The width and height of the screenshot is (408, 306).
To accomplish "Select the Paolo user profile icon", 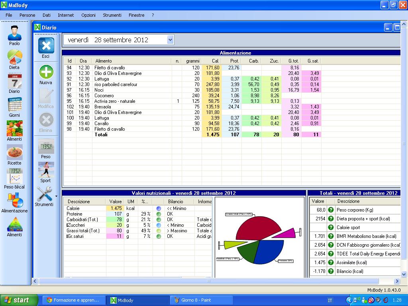I will (15, 33).
